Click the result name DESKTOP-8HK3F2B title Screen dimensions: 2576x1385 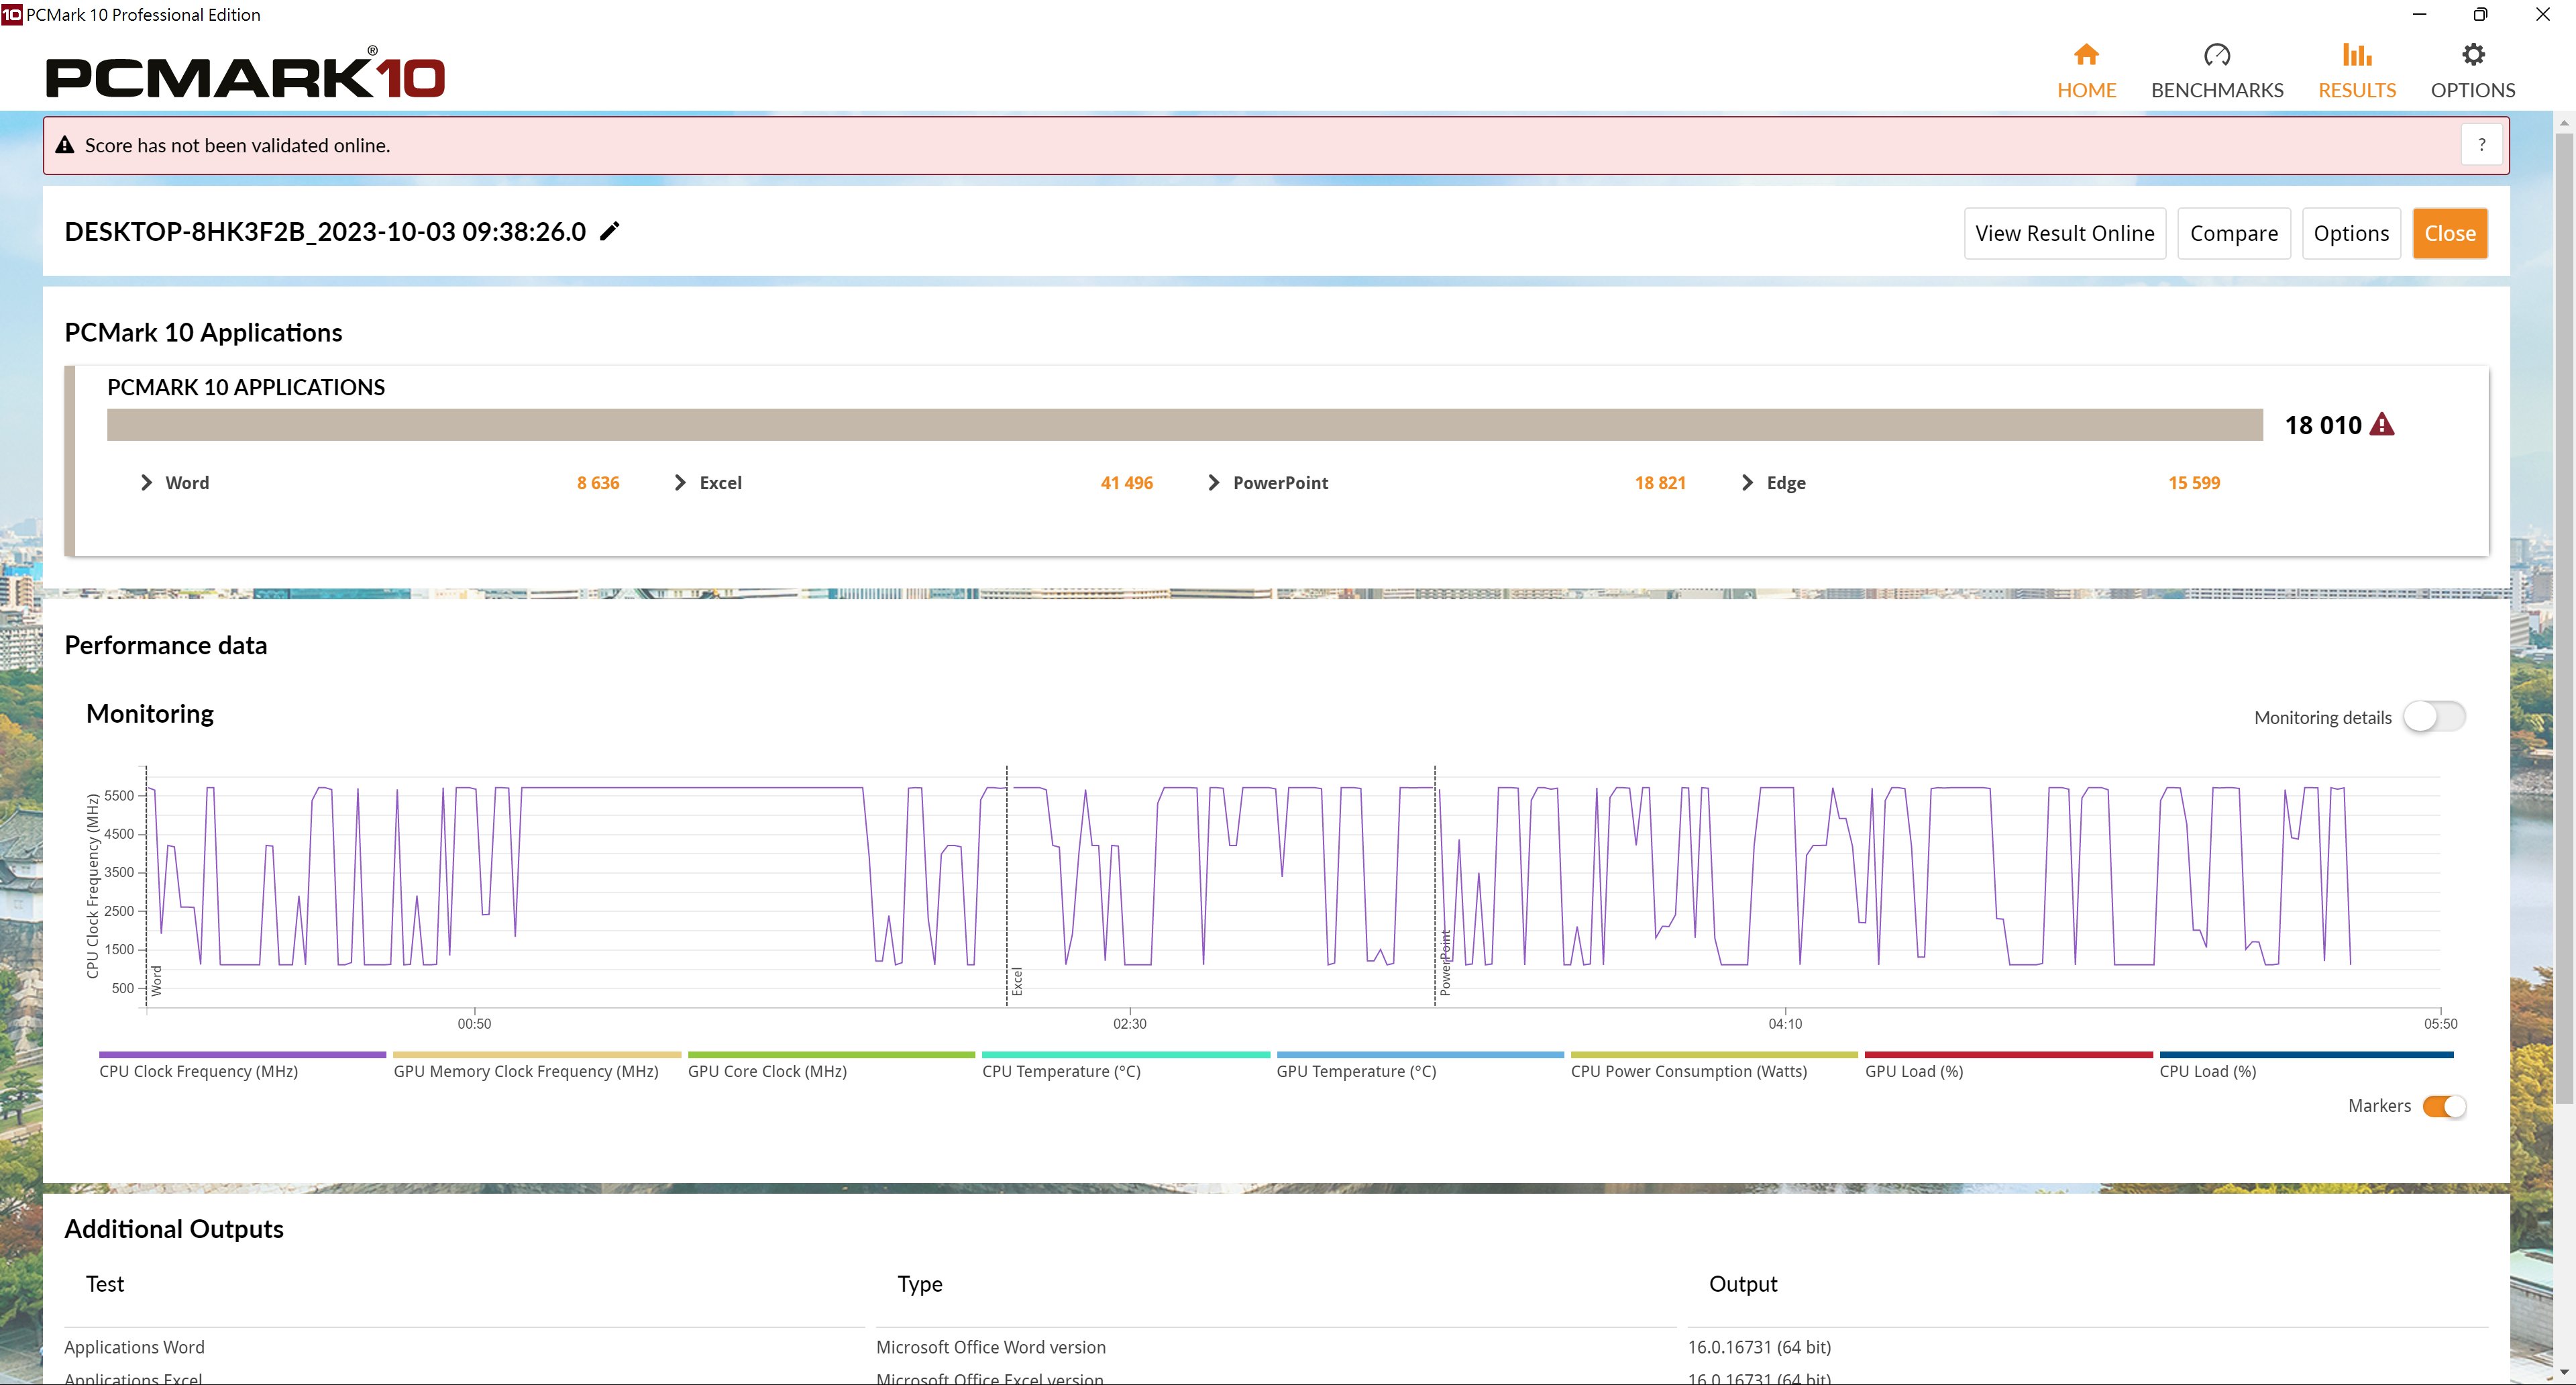click(x=325, y=231)
